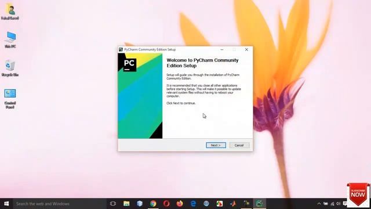Click the 'Click Next to continue.' text
Screen dimensions: 371x209
181,103
